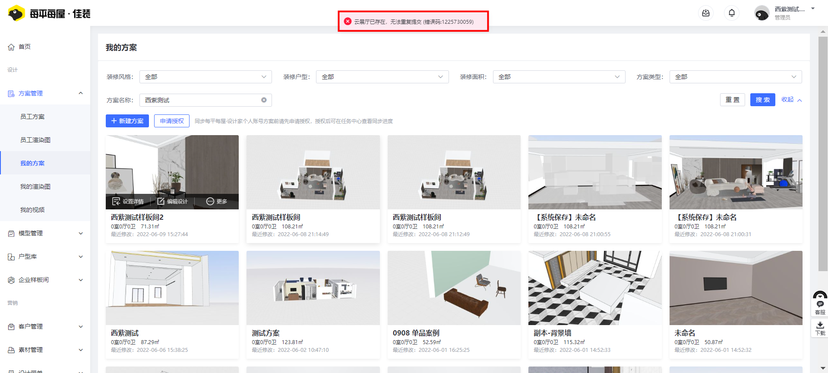The image size is (828, 373).
Task: Click the scrollbar up arrow
Action: click(x=823, y=32)
